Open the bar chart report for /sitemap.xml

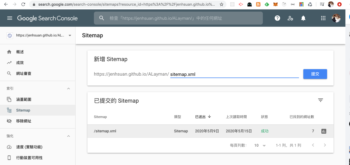tap(324, 131)
